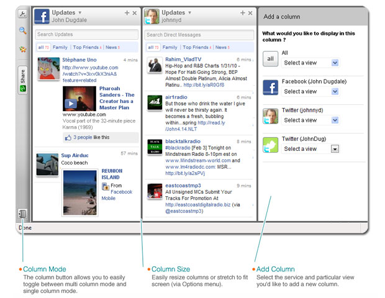
Task: Toggle column mode button at sidebar bottom
Action: click(22, 214)
